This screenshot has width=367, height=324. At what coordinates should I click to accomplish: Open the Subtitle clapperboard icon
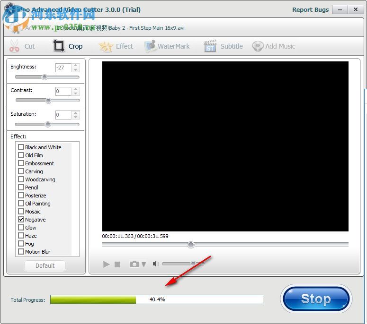click(210, 46)
